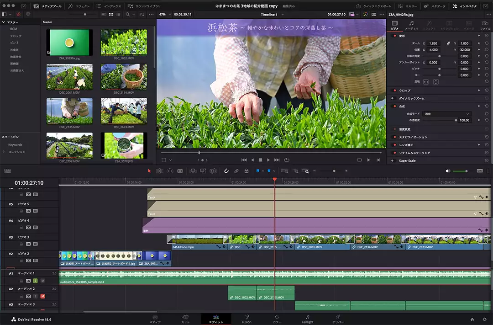This screenshot has width=493, height=325.
Task: Switch to オーディオ tab in Inspector
Action: pyautogui.click(x=411, y=26)
